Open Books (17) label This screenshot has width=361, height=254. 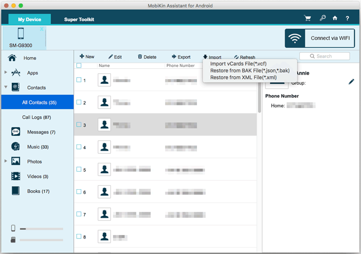(x=38, y=191)
